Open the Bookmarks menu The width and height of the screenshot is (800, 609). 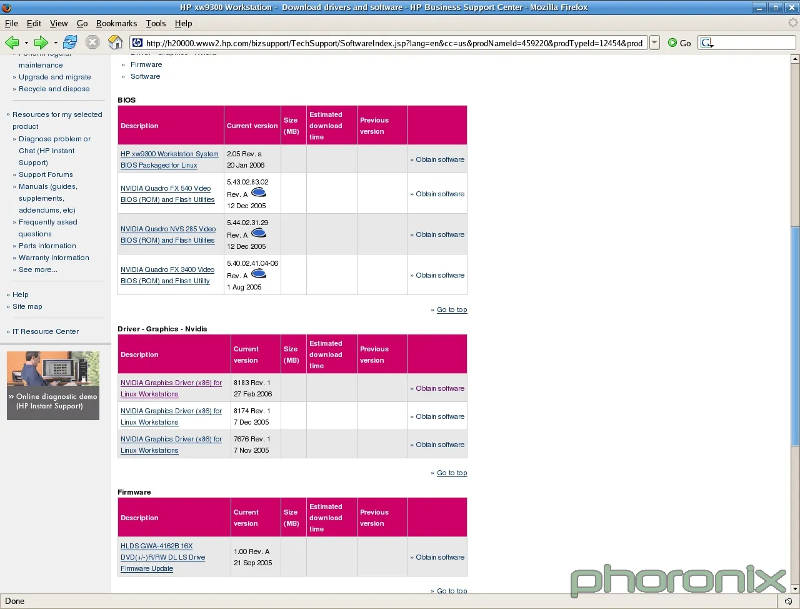116,23
